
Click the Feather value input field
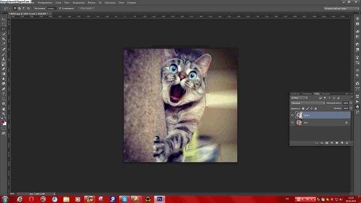click(51, 8)
